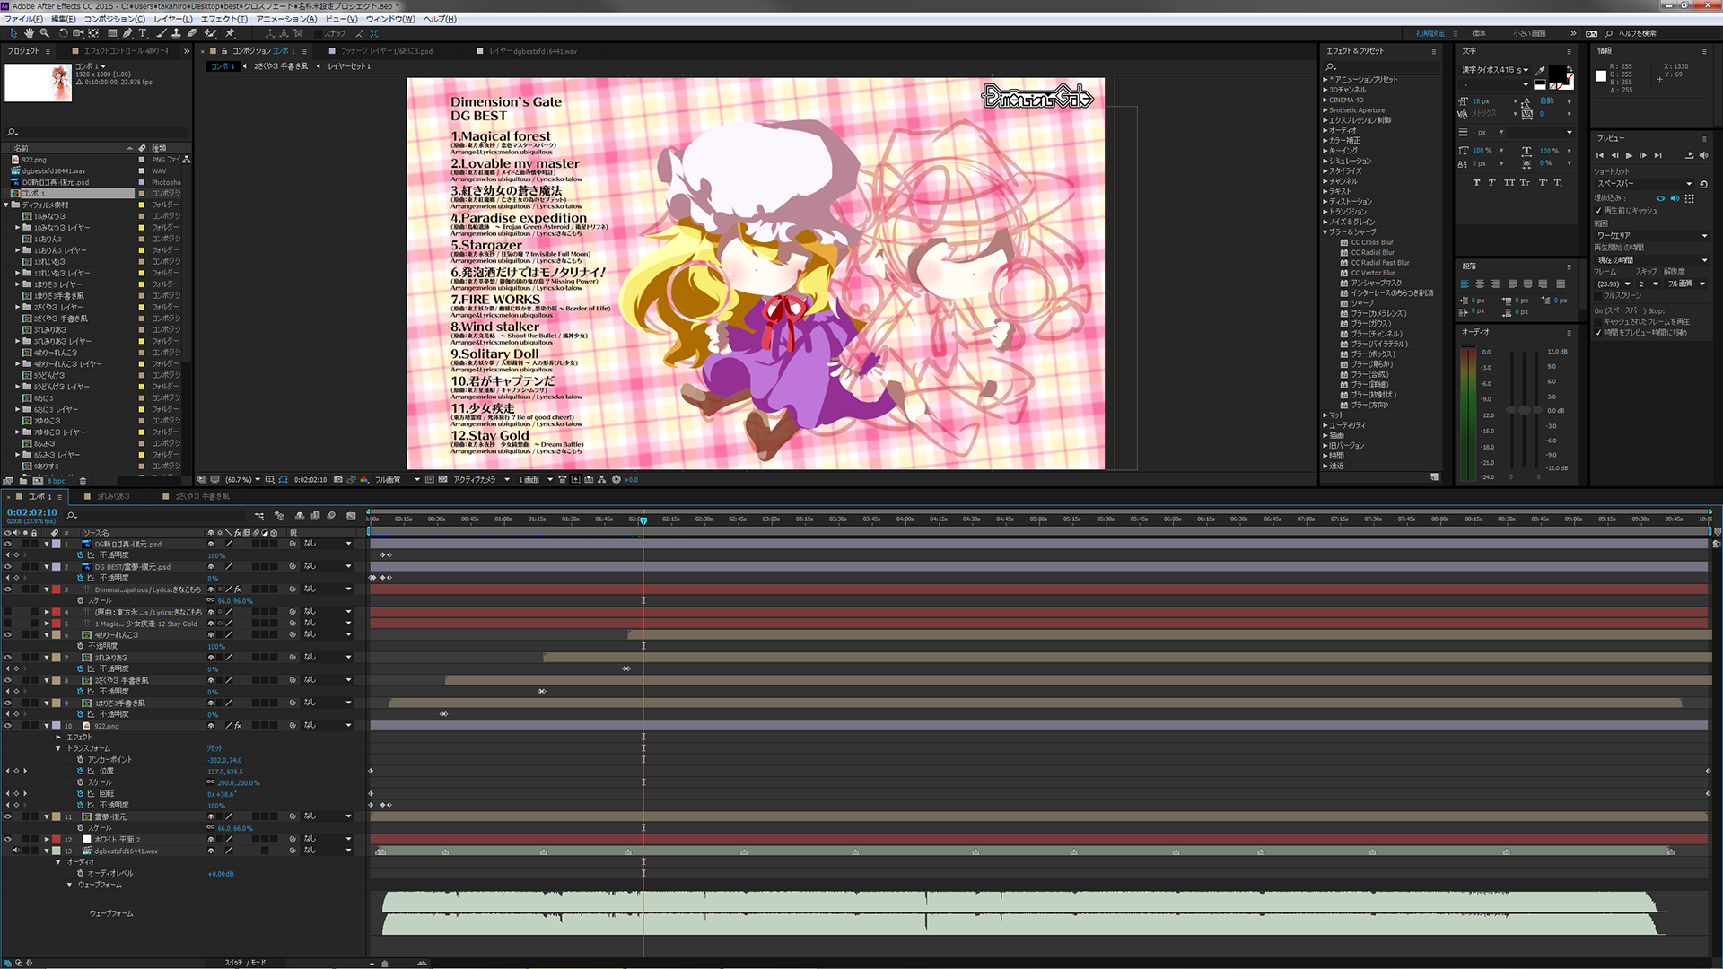The width and height of the screenshot is (1723, 969).
Task: Toggle the スナップ snap checkbox
Action: pos(318,33)
